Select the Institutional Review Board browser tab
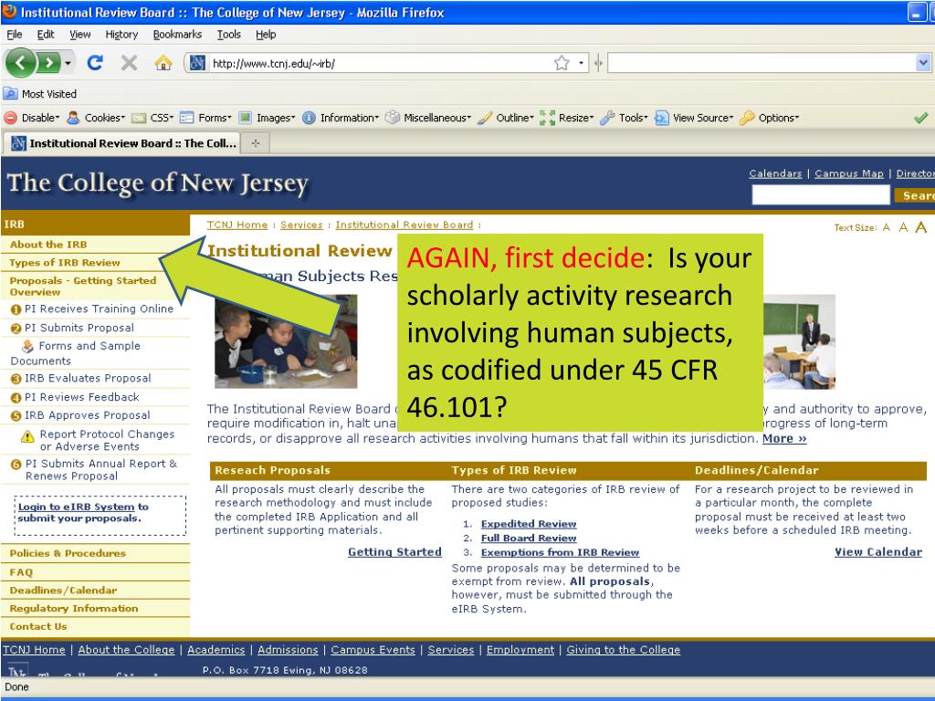The image size is (935, 701). point(122,143)
